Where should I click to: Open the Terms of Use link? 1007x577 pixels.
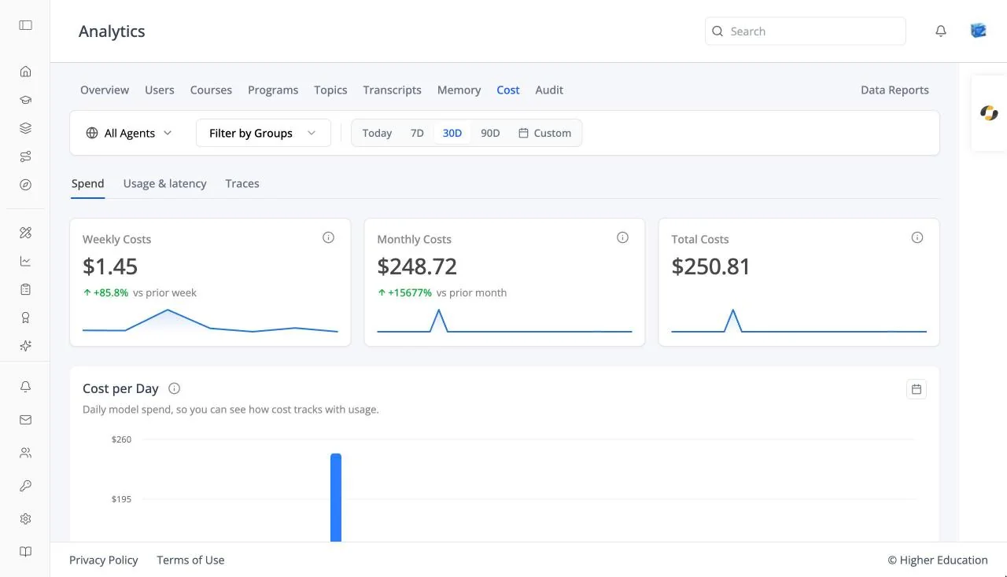pyautogui.click(x=190, y=560)
